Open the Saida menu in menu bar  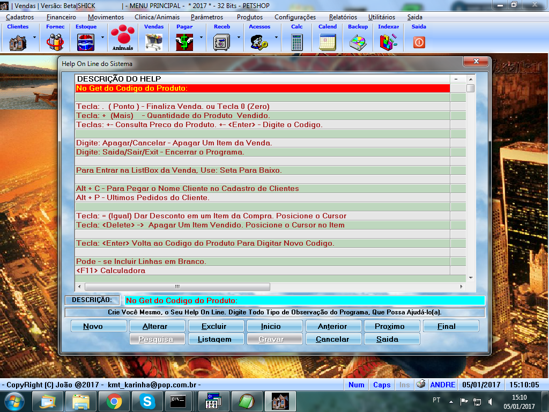415,17
